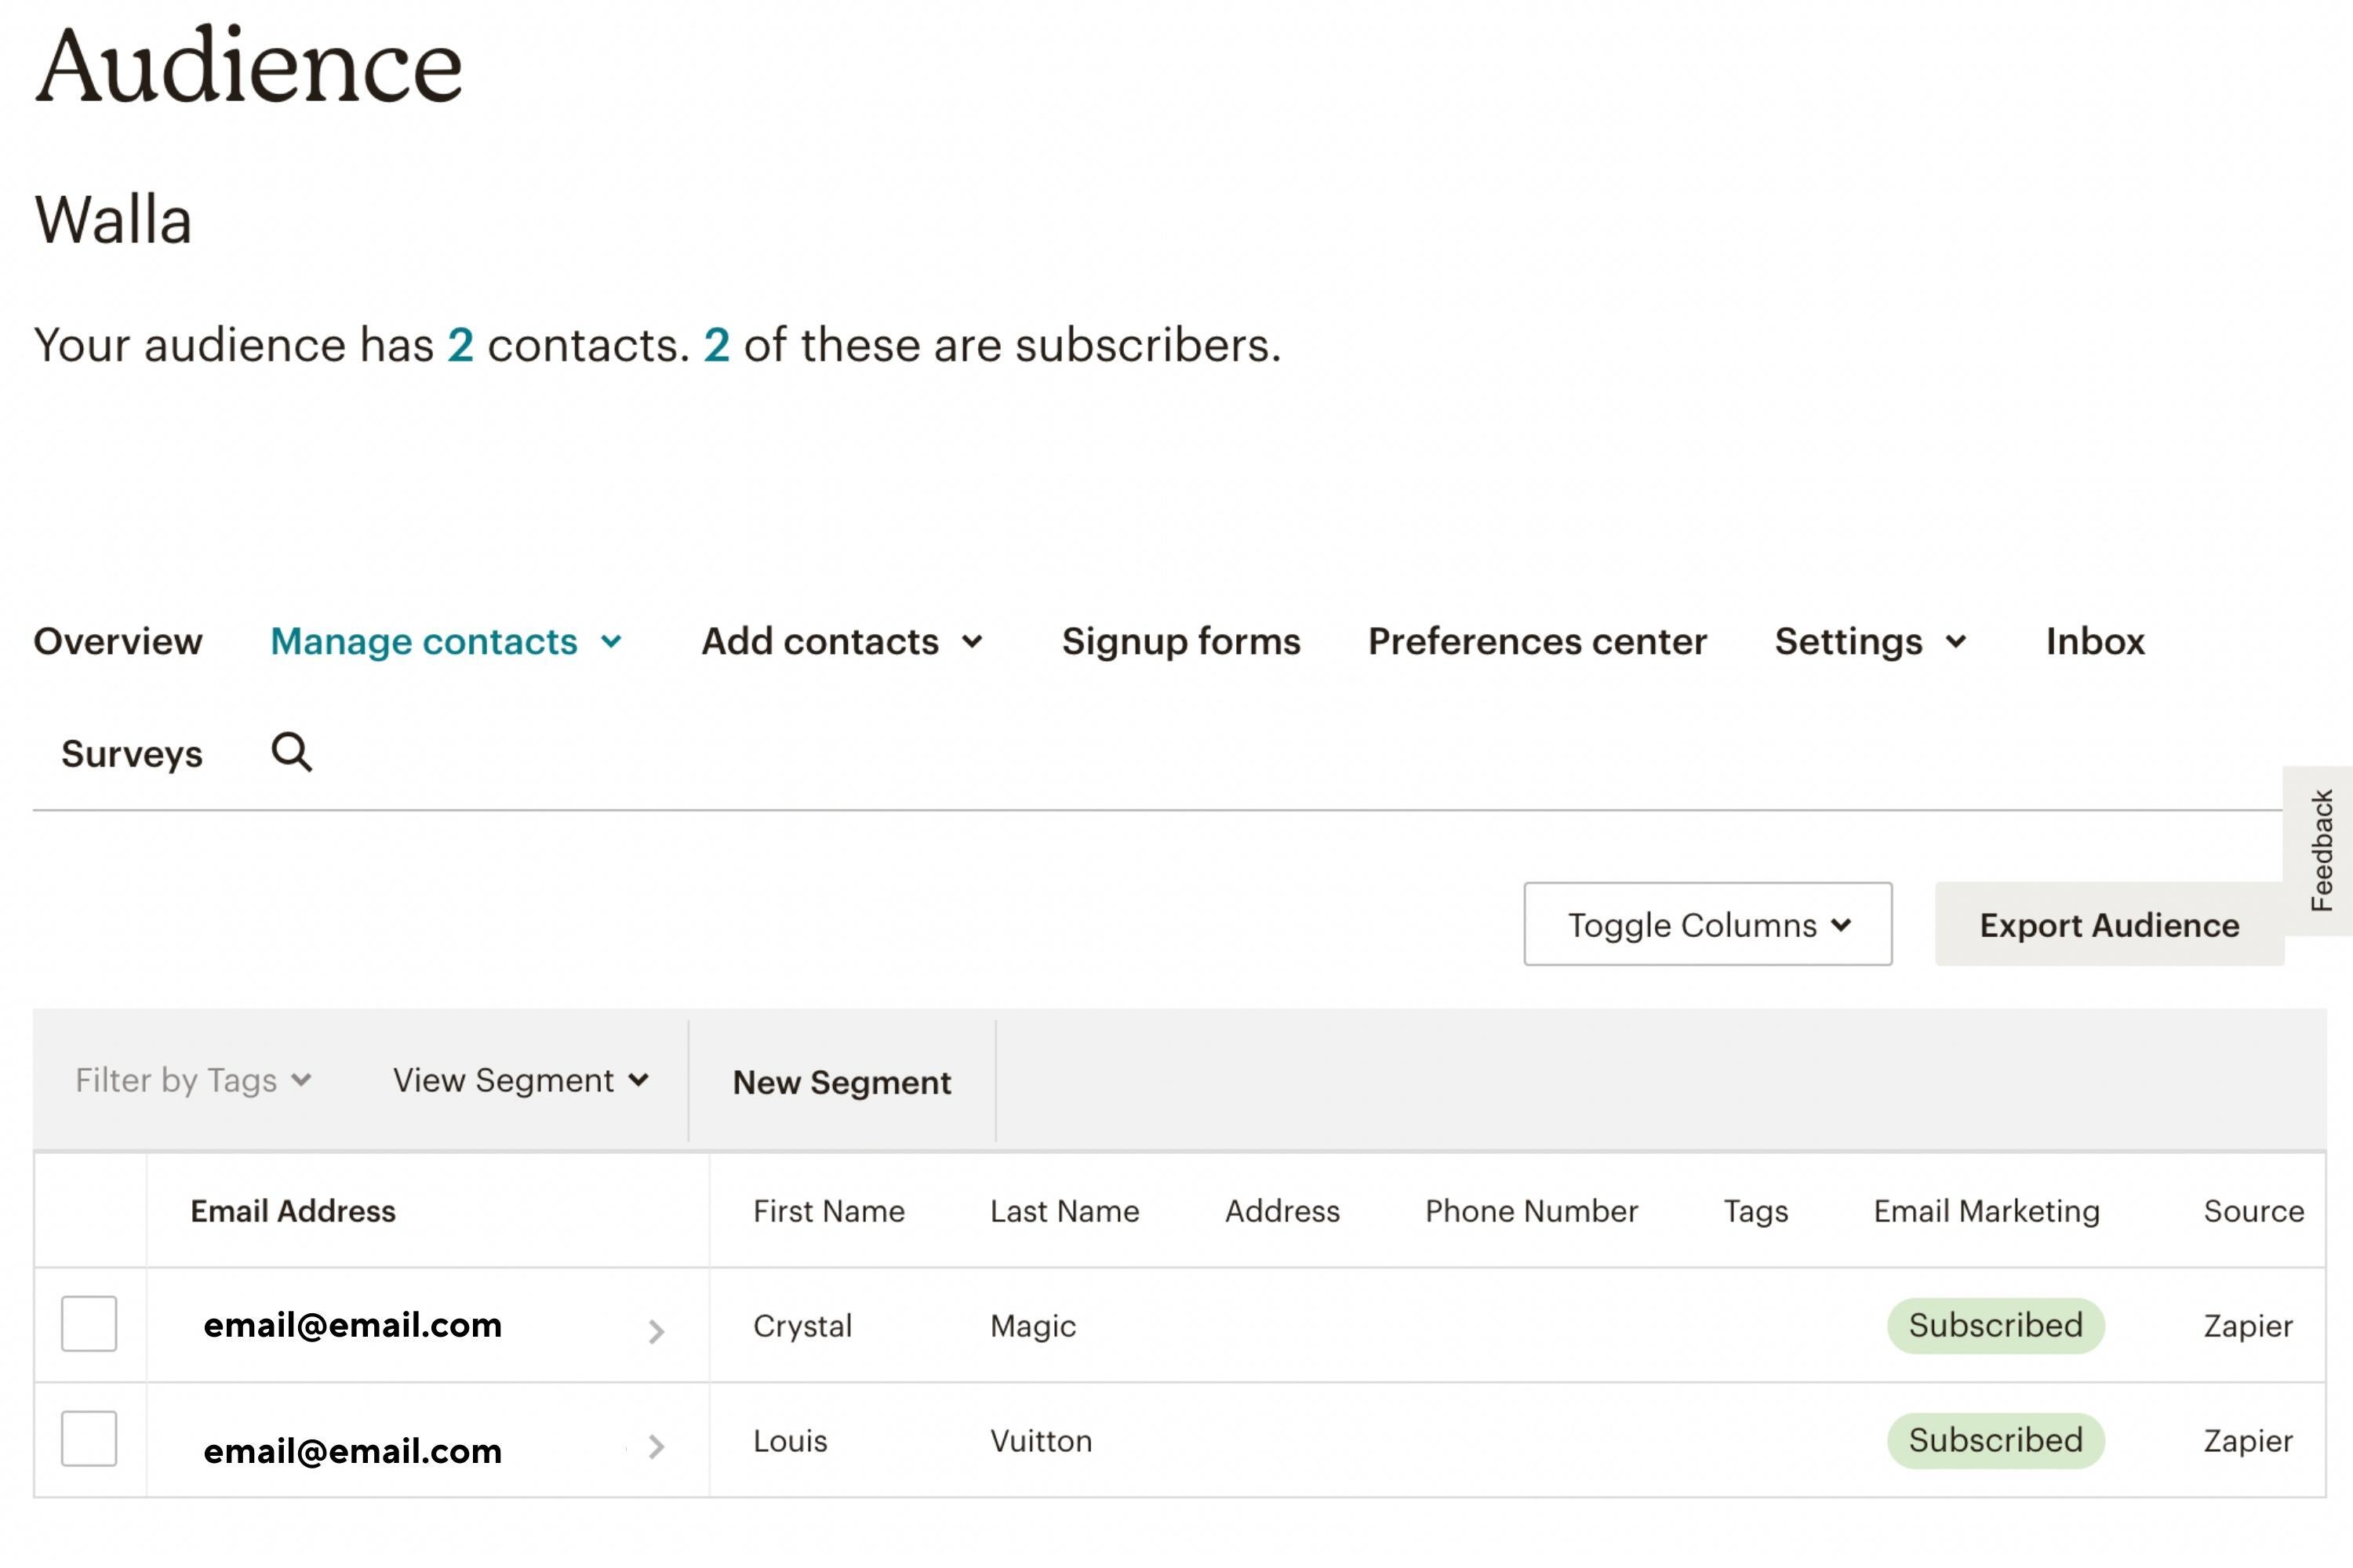Screen dimensions: 2353x1568
Task: Expand Manage contacts dropdown
Action: pyautogui.click(x=446, y=641)
